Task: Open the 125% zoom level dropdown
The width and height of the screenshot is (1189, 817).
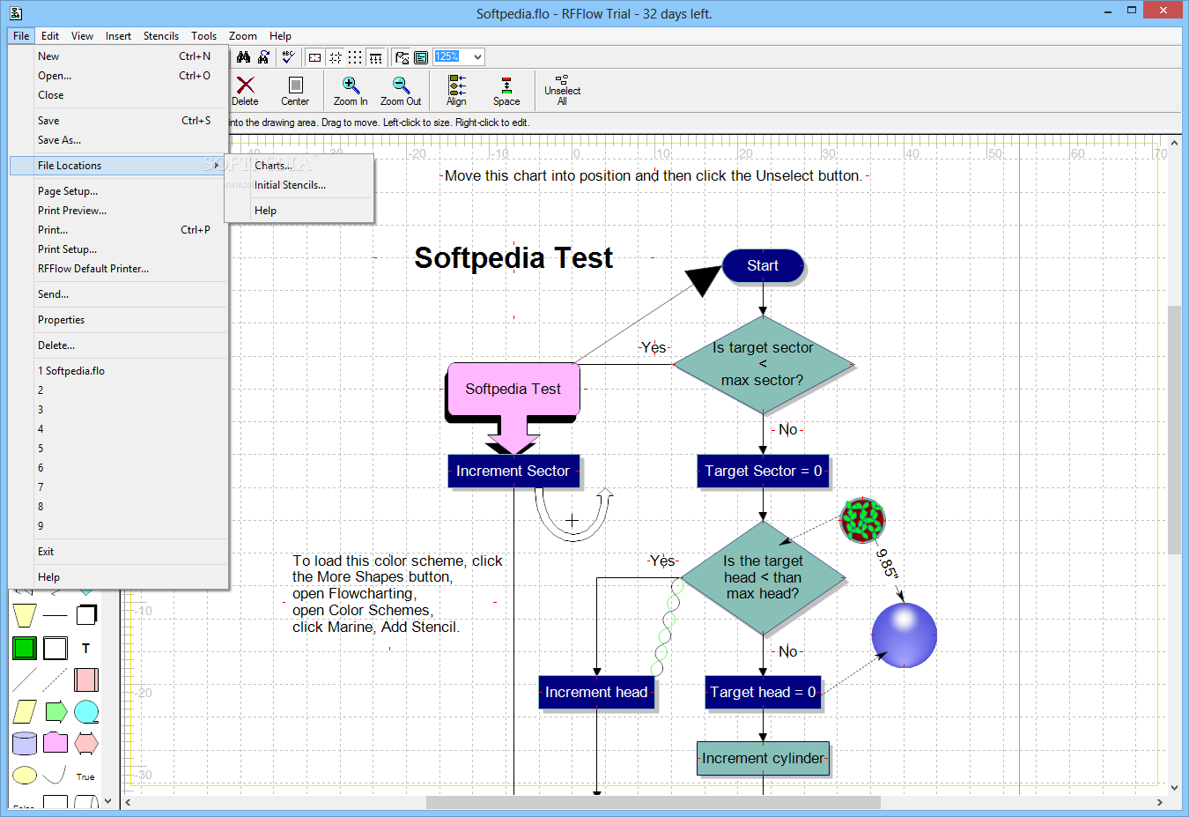Action: click(x=477, y=56)
